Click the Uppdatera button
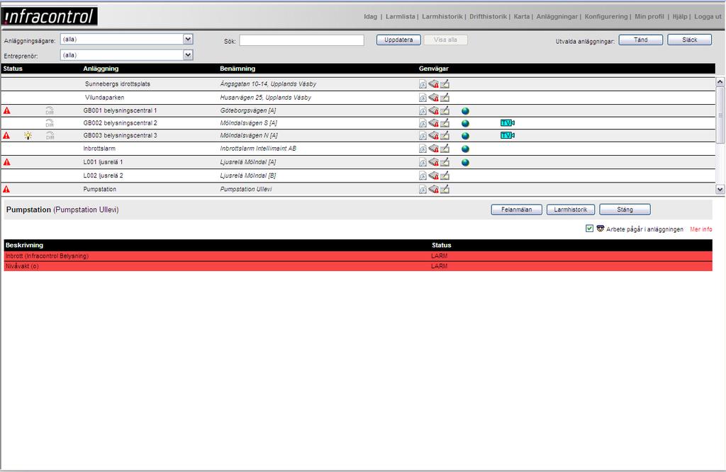 coord(398,40)
